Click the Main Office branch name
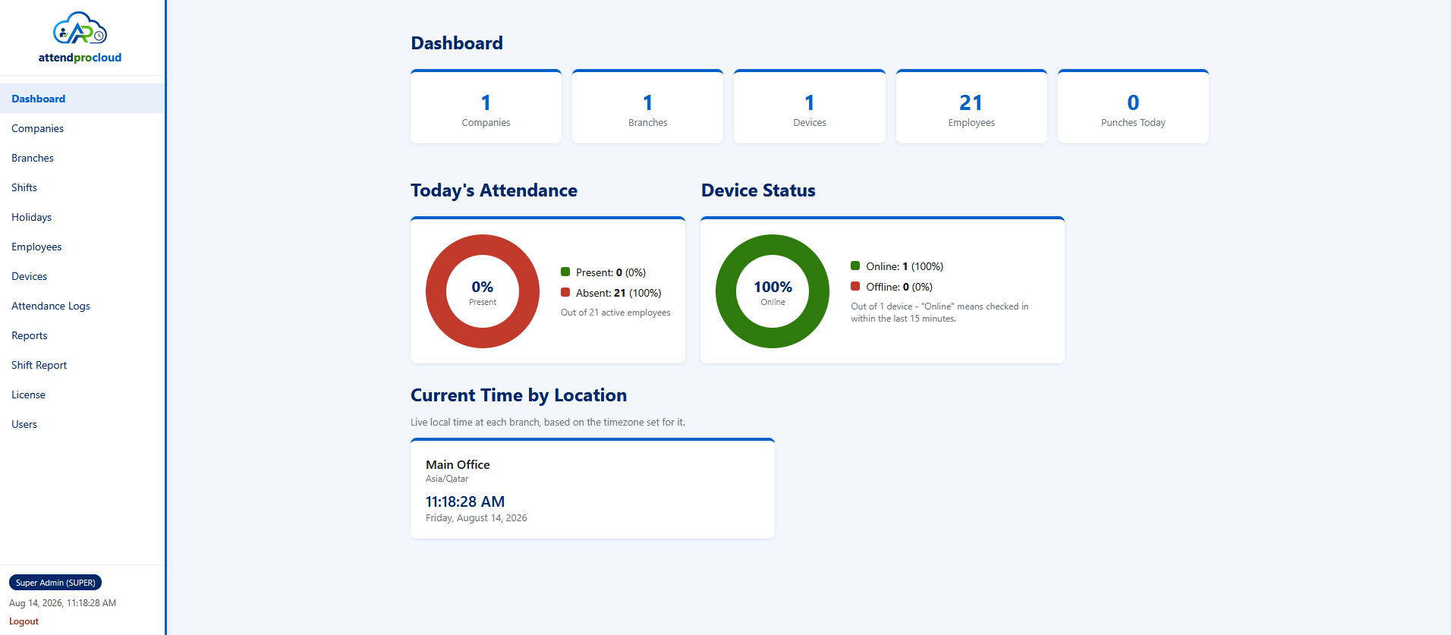The height and width of the screenshot is (635, 1451). tap(458, 464)
